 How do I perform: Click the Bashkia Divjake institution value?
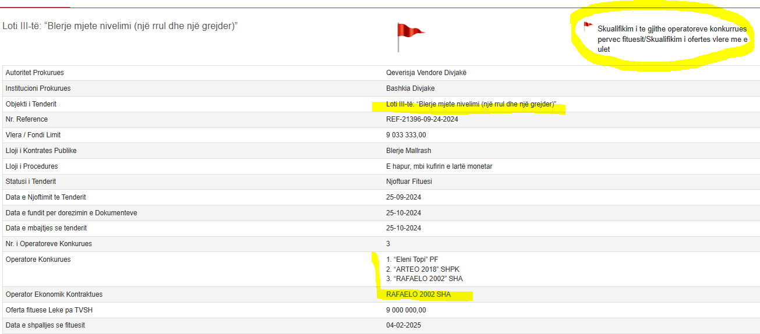tap(410, 88)
